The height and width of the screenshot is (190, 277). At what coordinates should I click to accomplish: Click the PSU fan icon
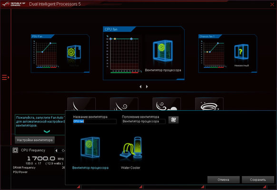click(74, 52)
